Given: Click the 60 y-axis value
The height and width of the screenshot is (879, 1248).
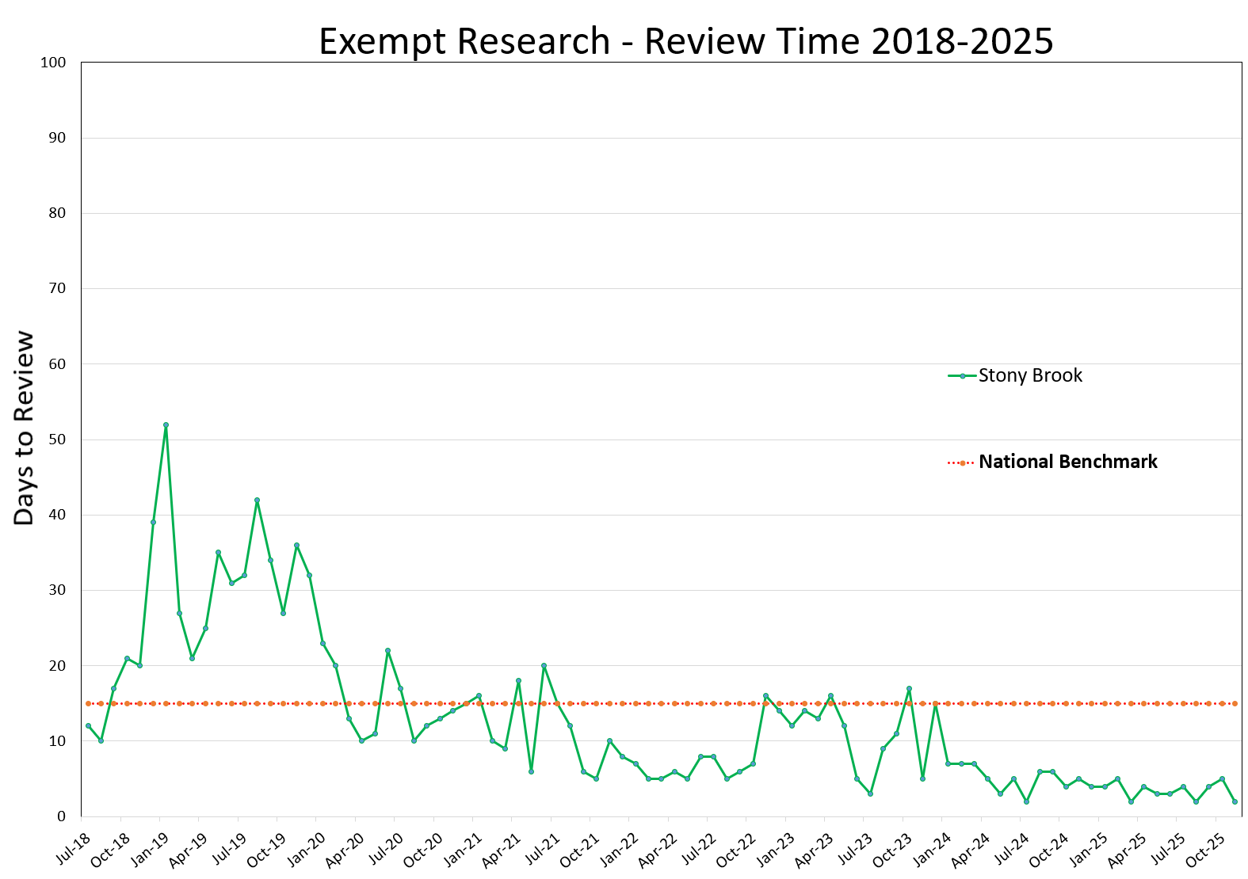Looking at the screenshot, I should click(x=58, y=364).
